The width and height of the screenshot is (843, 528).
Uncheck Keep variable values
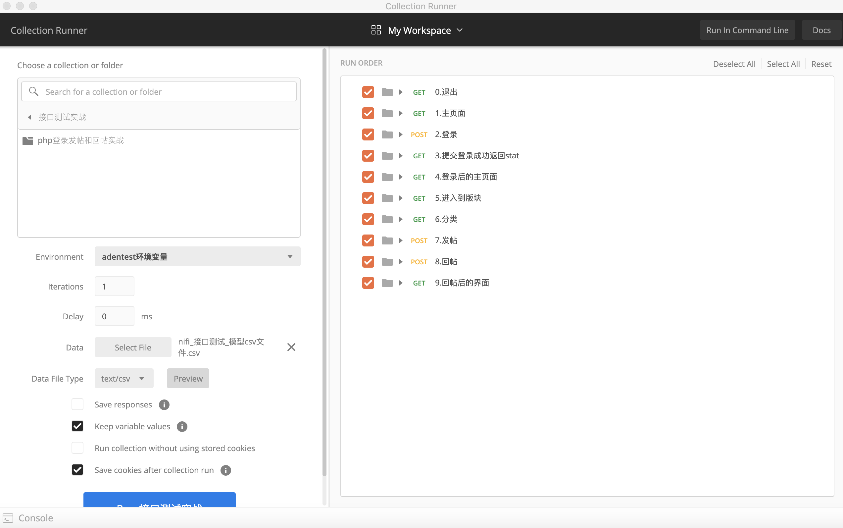coord(77,426)
